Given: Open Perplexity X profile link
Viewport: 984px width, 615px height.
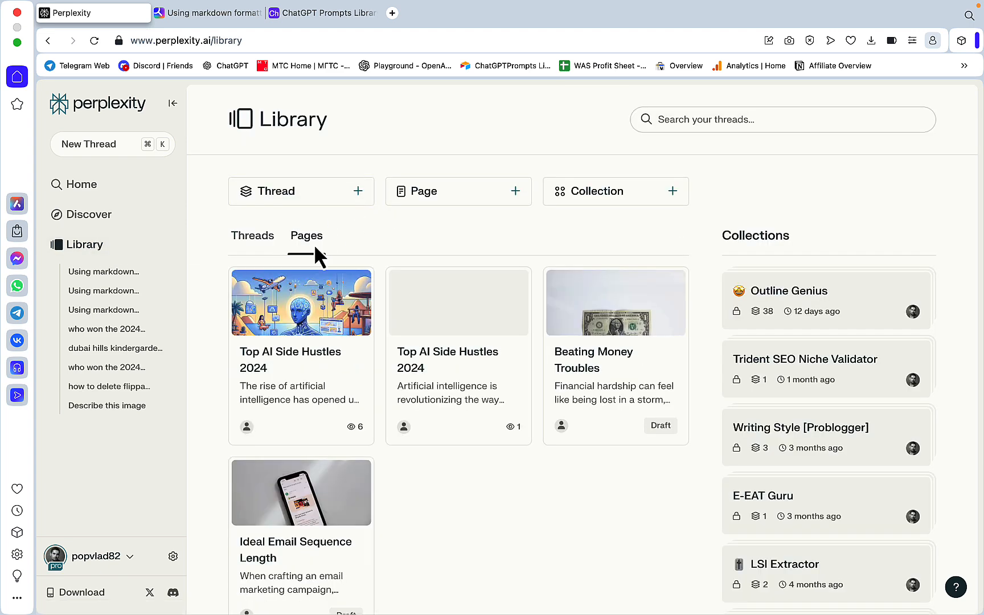Looking at the screenshot, I should 150,592.
